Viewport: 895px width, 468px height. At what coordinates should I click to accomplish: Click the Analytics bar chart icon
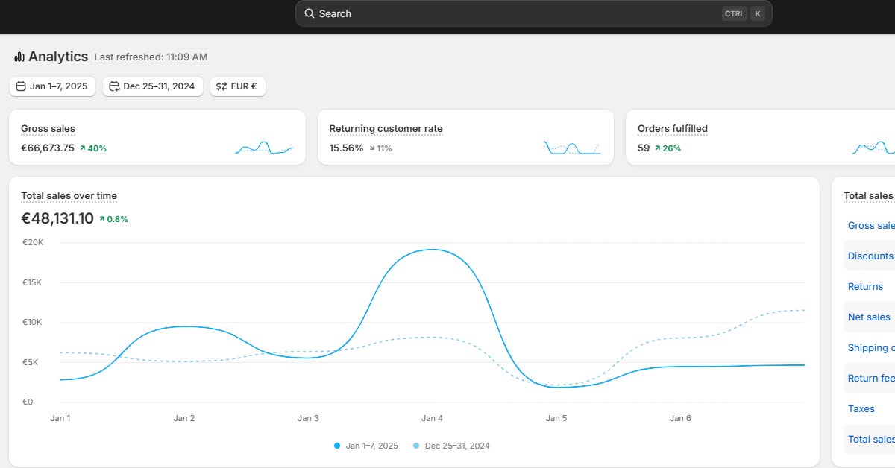pyautogui.click(x=19, y=57)
